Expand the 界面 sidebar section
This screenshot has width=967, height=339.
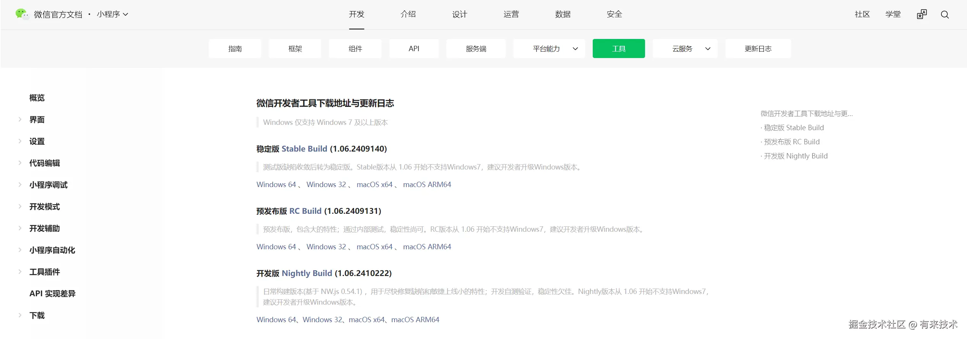click(x=20, y=119)
